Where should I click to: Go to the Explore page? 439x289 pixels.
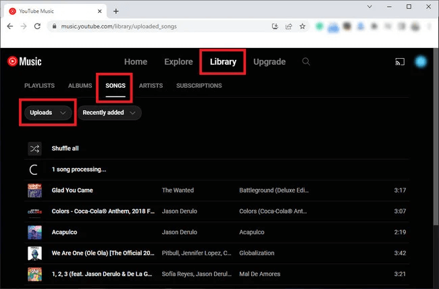(x=178, y=62)
